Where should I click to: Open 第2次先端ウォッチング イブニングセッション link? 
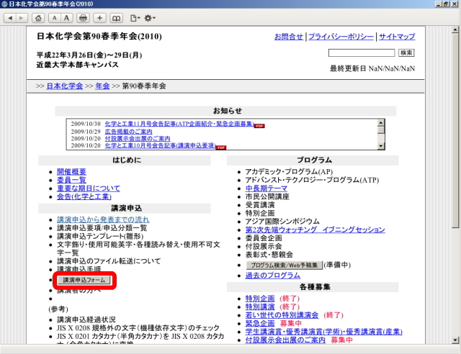[315, 230]
